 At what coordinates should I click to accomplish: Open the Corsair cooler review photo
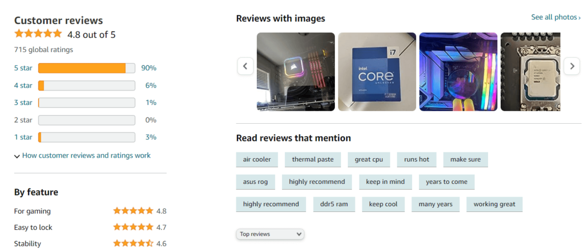tap(295, 72)
